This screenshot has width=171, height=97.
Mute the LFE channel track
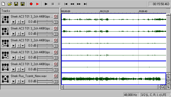[x=56, y=64]
